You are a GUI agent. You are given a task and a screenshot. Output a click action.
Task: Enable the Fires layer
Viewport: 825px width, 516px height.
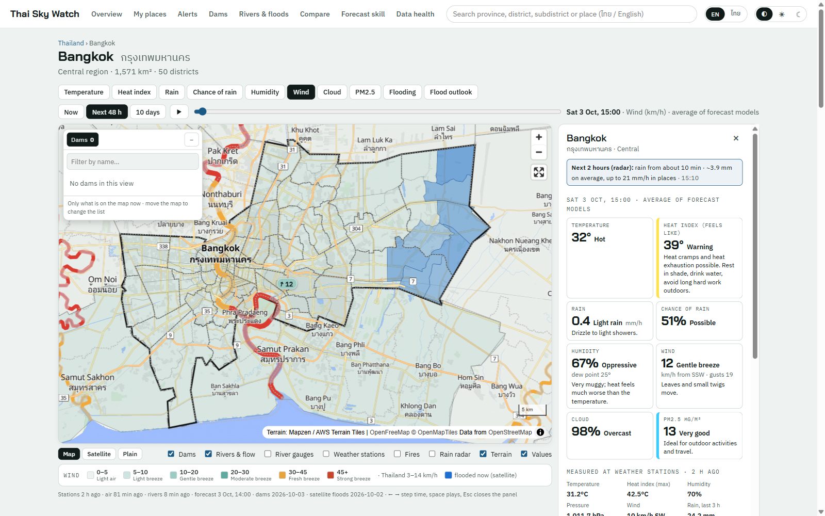[x=397, y=454]
